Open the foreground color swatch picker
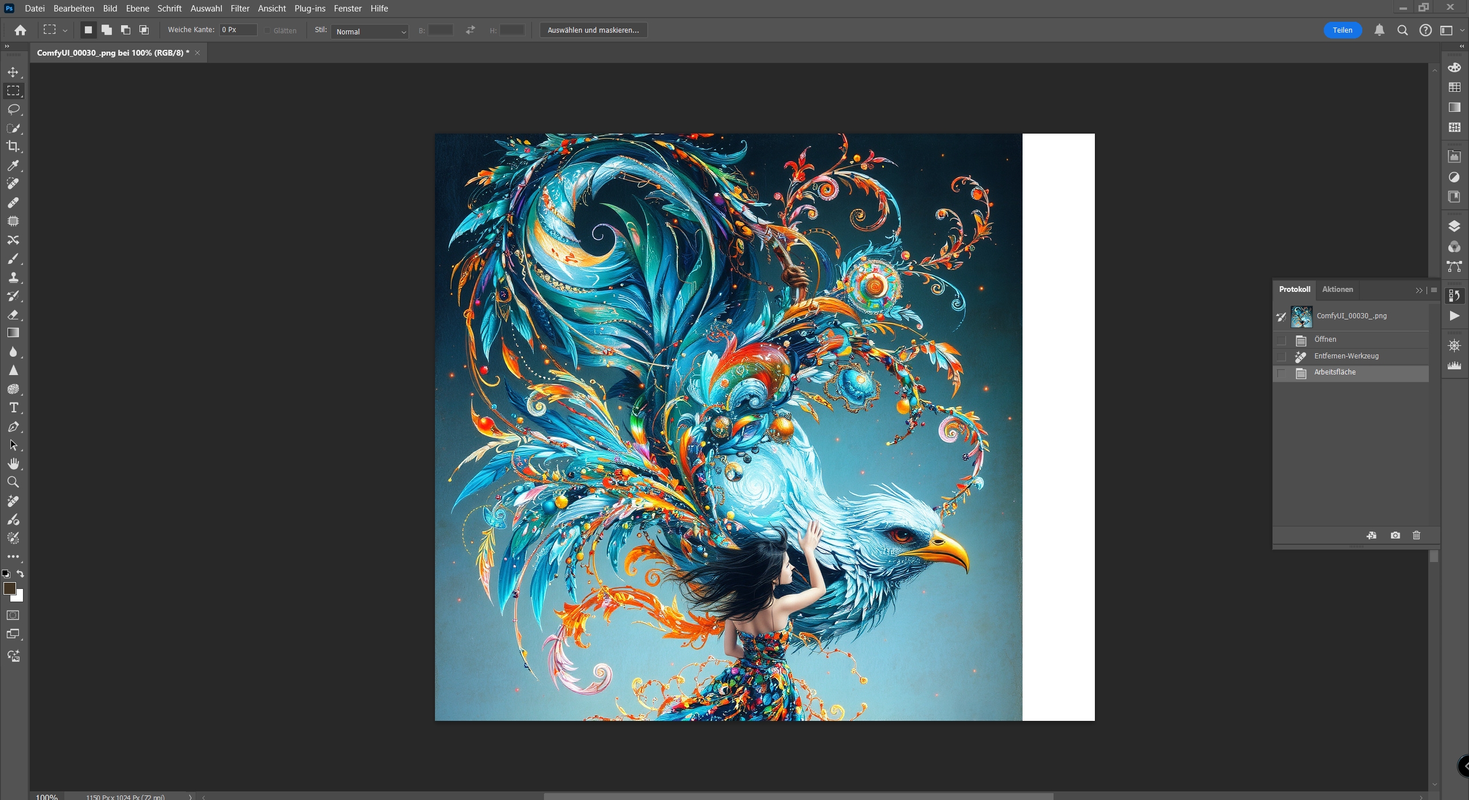The image size is (1469, 800). [x=9, y=588]
